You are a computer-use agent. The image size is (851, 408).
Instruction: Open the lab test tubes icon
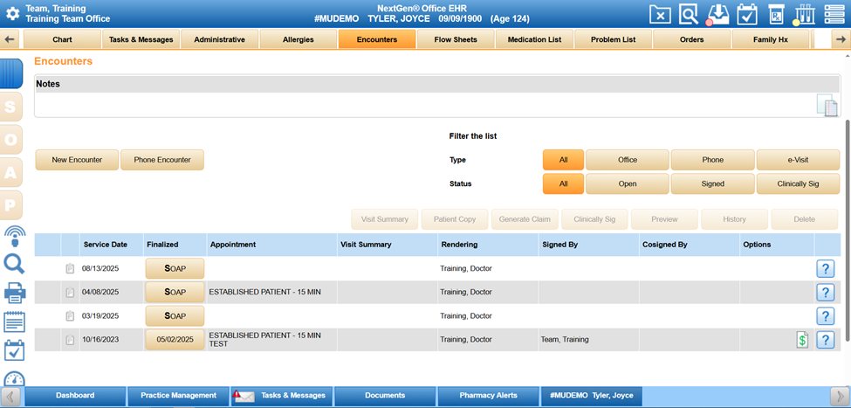coord(804,14)
